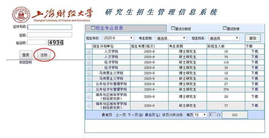Viewport: 269px width, 138px height.
Task: Open the 找回密码 recover password link
Action: point(26,62)
